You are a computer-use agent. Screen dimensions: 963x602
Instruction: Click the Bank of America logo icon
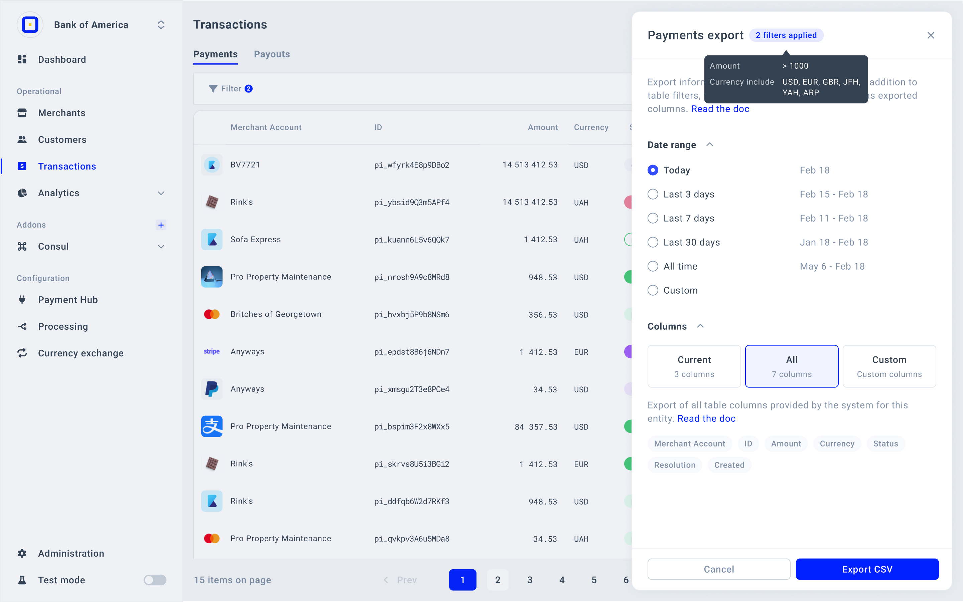(30, 25)
